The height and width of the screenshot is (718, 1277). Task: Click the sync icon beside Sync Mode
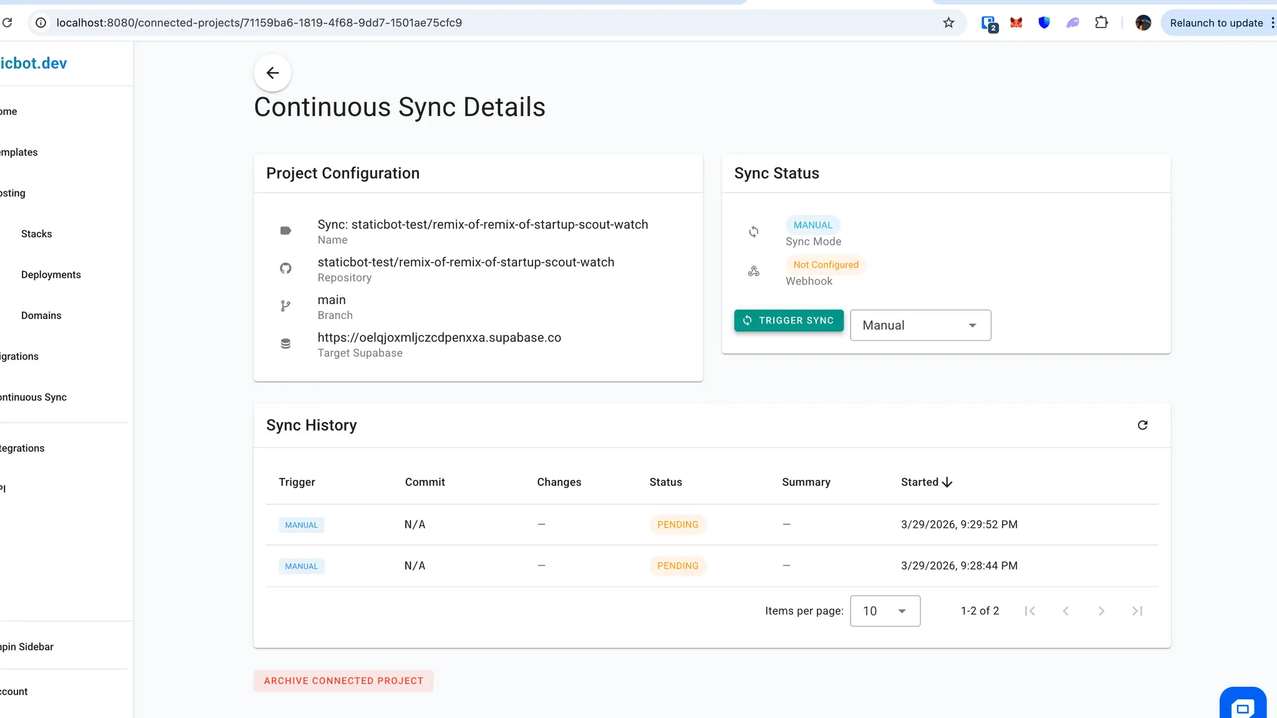click(x=753, y=232)
